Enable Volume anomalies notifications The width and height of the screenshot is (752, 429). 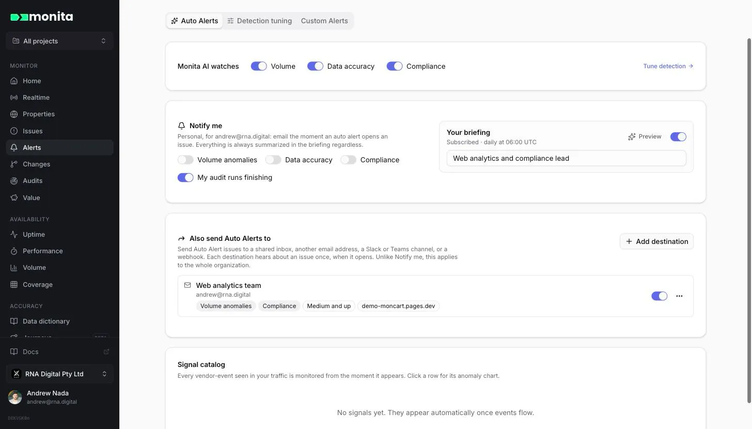click(x=185, y=160)
